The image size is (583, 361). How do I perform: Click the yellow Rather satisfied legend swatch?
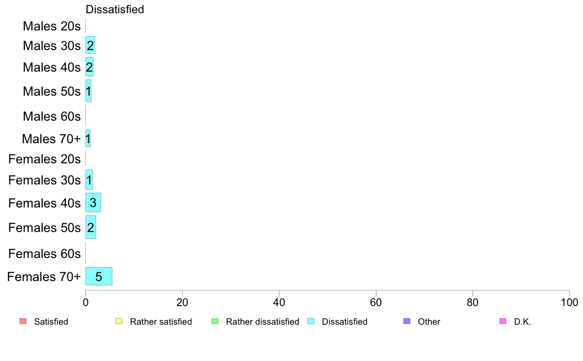pos(119,321)
